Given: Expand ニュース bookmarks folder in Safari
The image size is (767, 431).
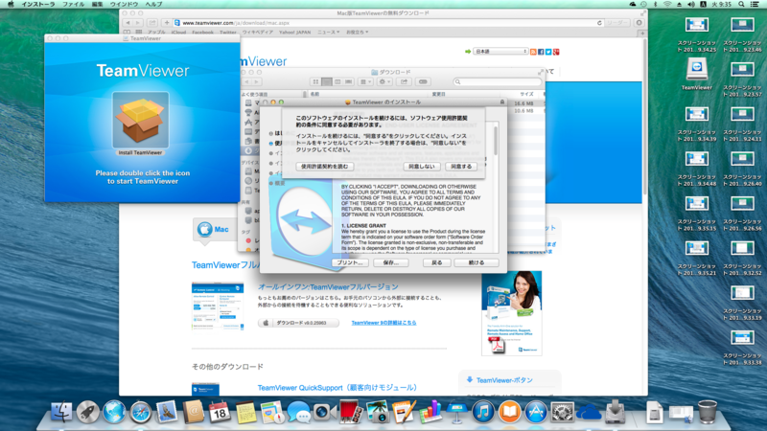Looking at the screenshot, I should [328, 33].
